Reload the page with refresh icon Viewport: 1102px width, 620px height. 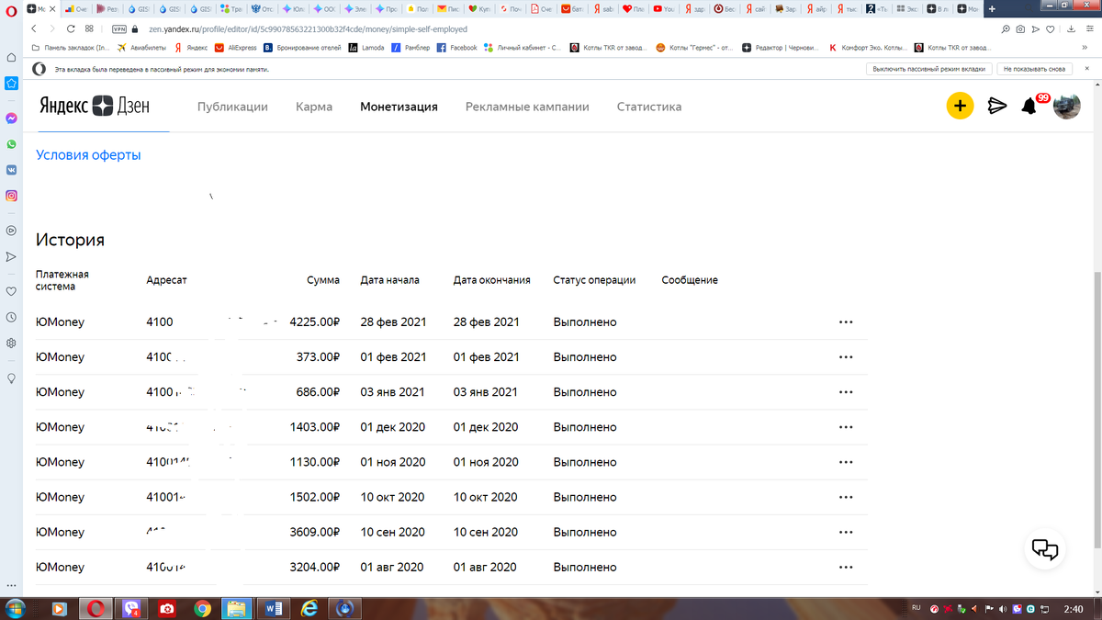pos(70,28)
